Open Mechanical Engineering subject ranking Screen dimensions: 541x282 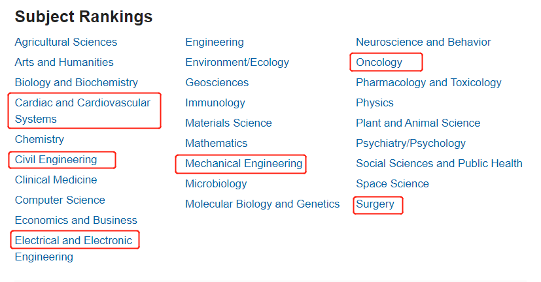[x=243, y=164]
